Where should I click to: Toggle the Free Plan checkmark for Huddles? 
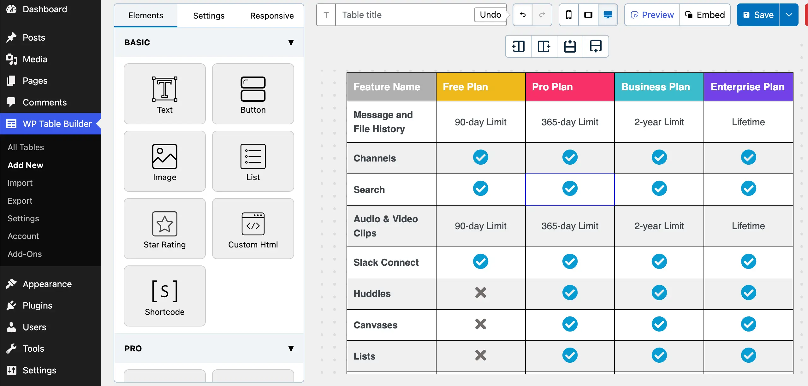(x=480, y=293)
